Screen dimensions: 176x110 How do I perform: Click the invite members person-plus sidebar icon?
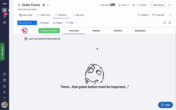point(4,86)
